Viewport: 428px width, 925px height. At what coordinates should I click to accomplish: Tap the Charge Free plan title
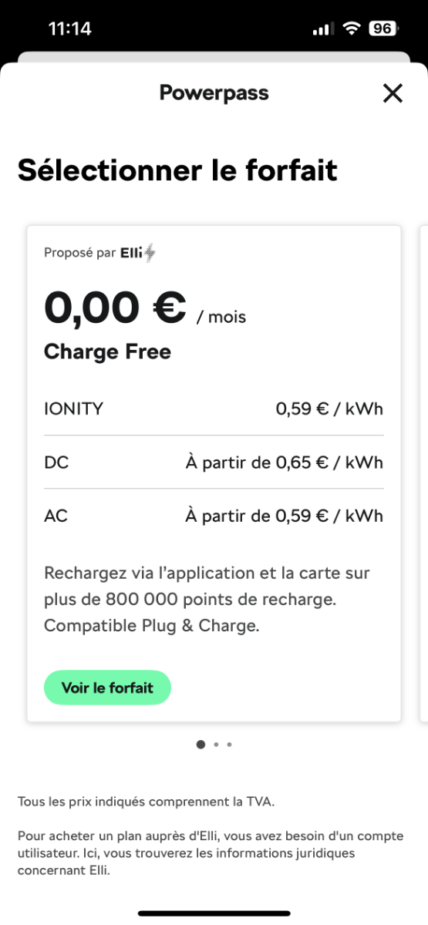pyautogui.click(x=107, y=352)
